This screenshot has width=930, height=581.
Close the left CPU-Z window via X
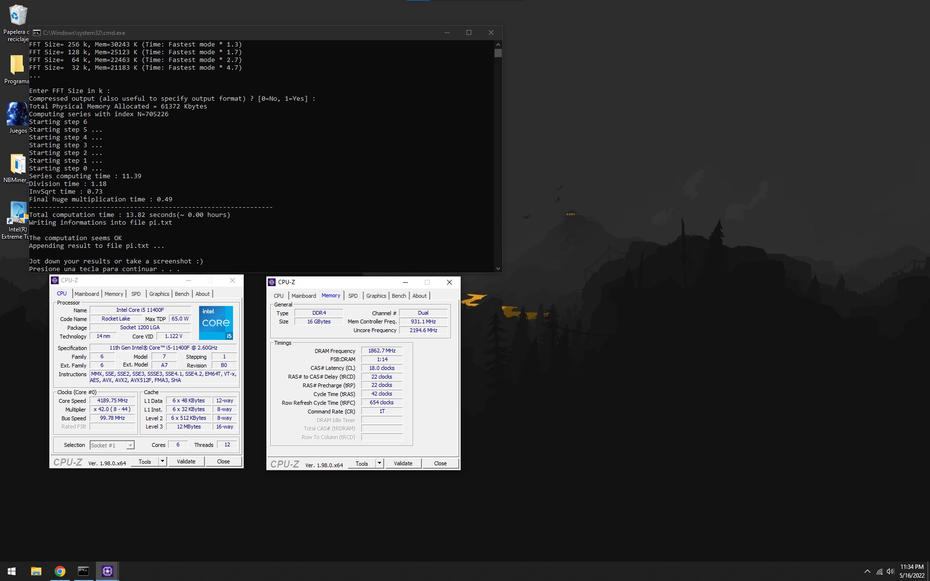coord(232,280)
